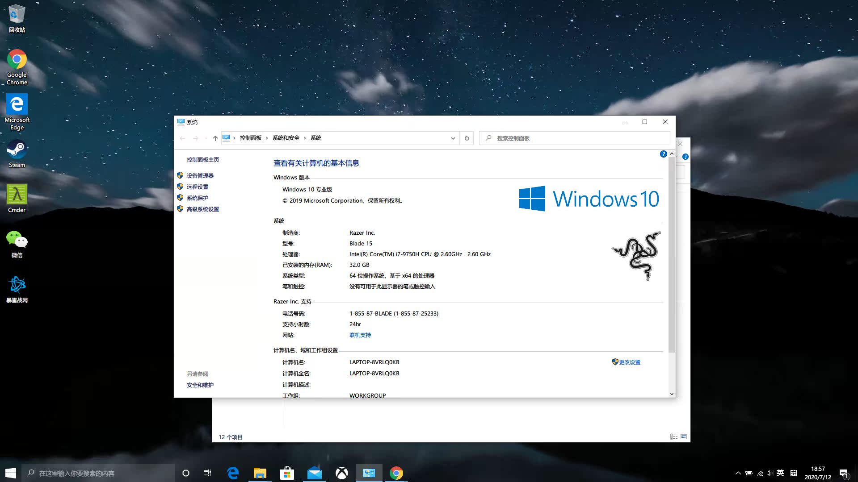This screenshot has width=858, height=482.
Task: Open 设备管理器 (Device Manager)
Action: [x=200, y=176]
